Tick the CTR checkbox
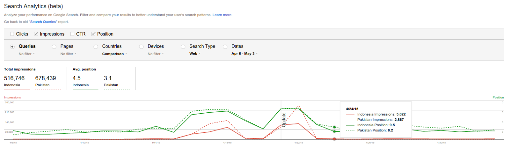 click(72, 34)
